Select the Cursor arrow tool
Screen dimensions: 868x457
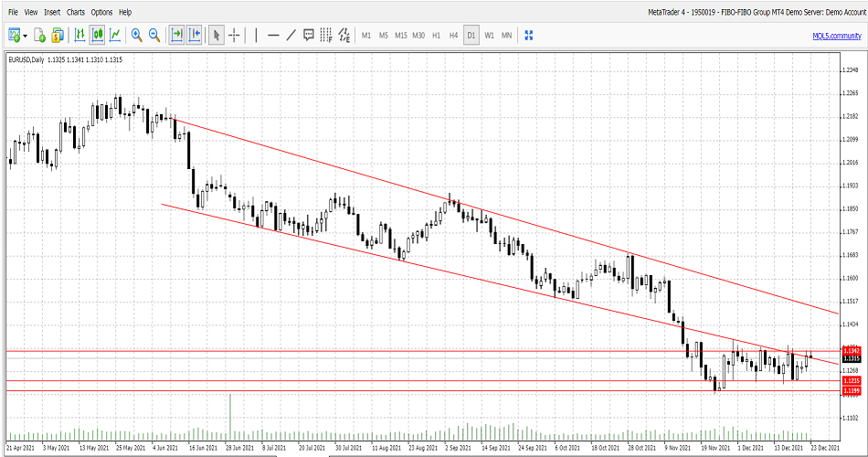pyautogui.click(x=217, y=35)
